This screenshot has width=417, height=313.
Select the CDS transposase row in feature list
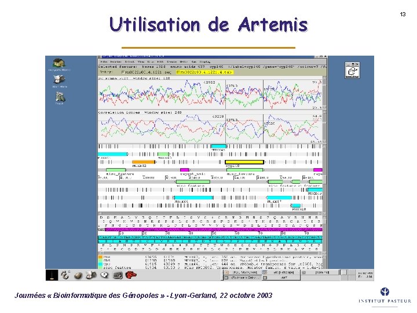[210, 264]
